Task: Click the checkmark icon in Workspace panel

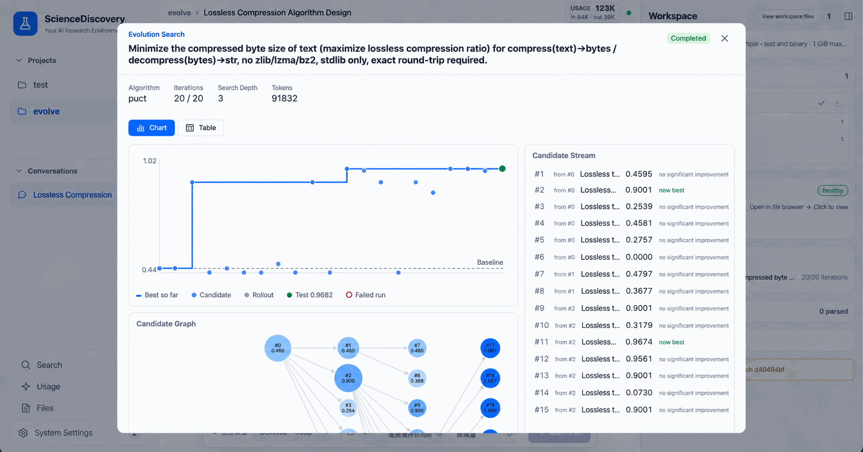Action: point(821,103)
